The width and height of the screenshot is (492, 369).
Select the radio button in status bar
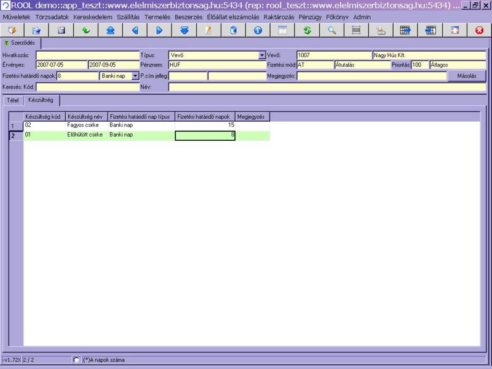76,360
